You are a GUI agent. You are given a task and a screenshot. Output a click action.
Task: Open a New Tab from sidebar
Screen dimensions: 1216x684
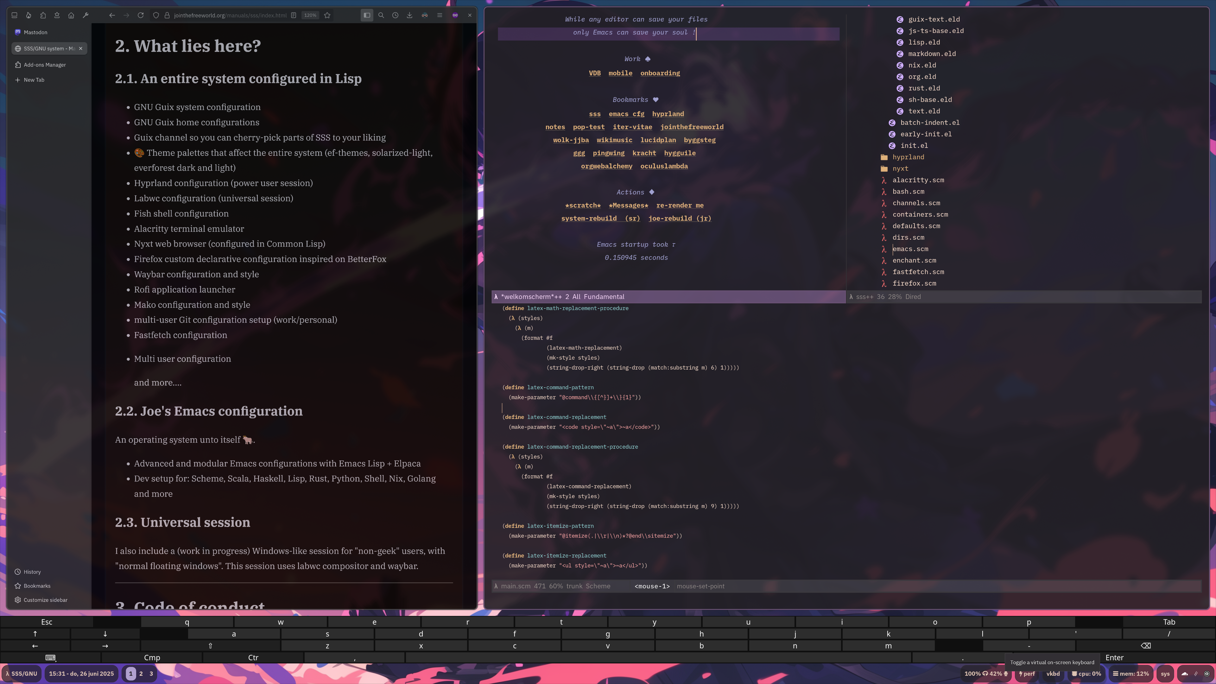pos(49,80)
